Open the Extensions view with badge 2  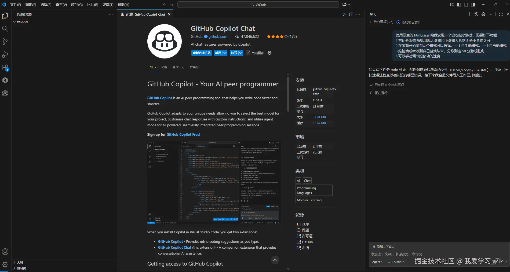click(x=5, y=68)
